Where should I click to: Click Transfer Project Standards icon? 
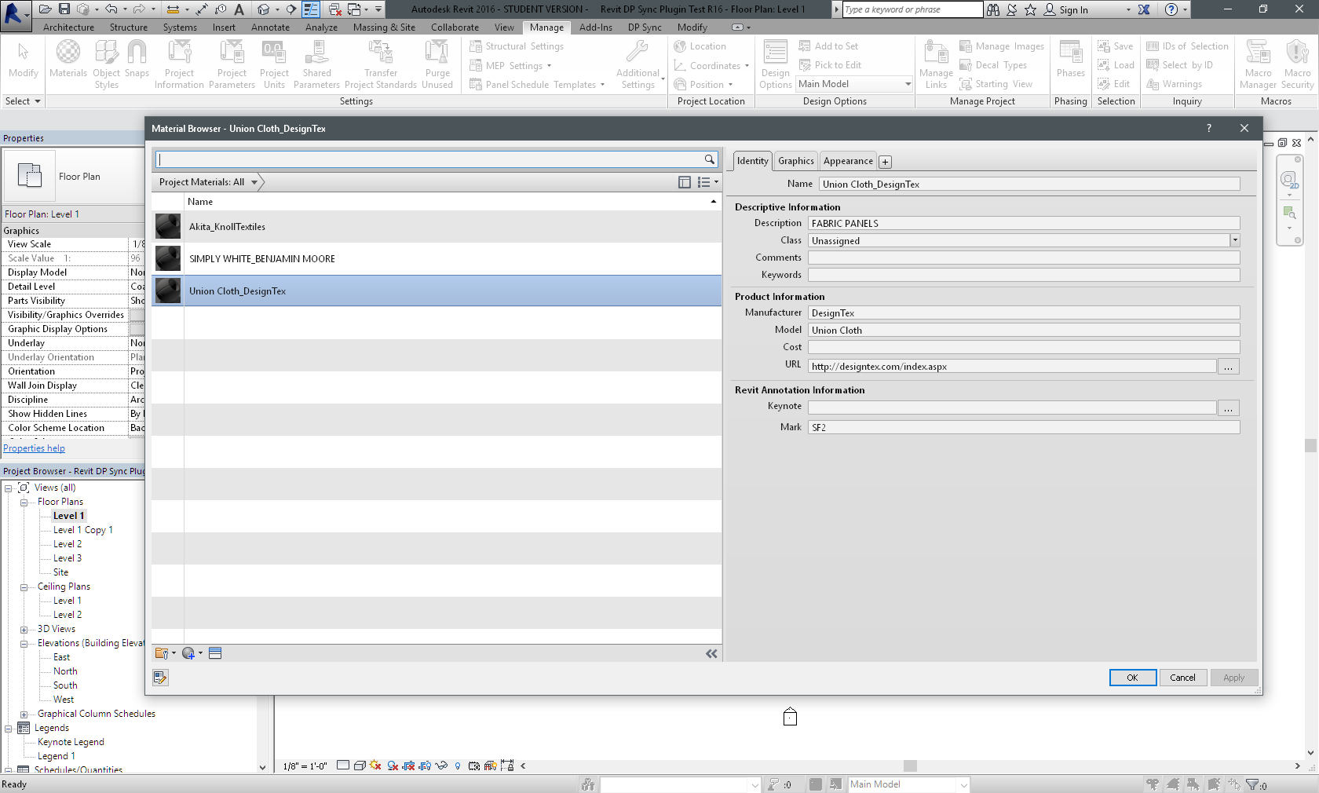click(381, 64)
